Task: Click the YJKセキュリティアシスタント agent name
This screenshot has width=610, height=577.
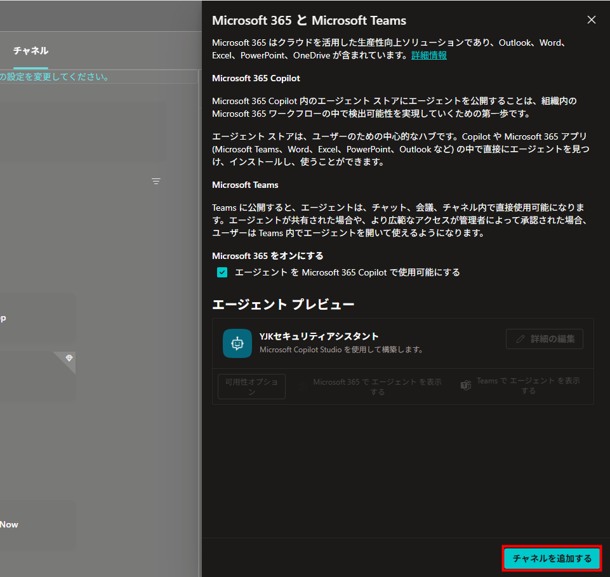Action: pos(319,336)
